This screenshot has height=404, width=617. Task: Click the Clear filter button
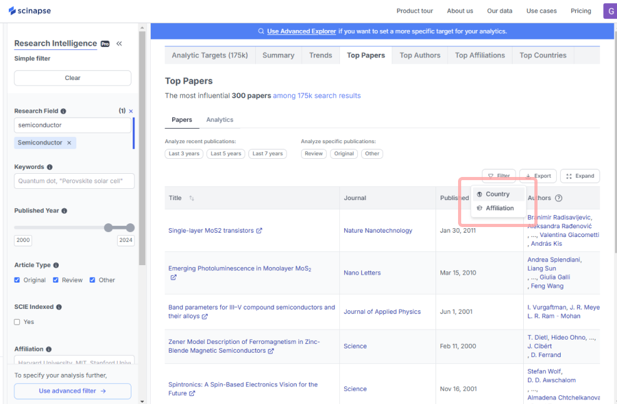[73, 78]
